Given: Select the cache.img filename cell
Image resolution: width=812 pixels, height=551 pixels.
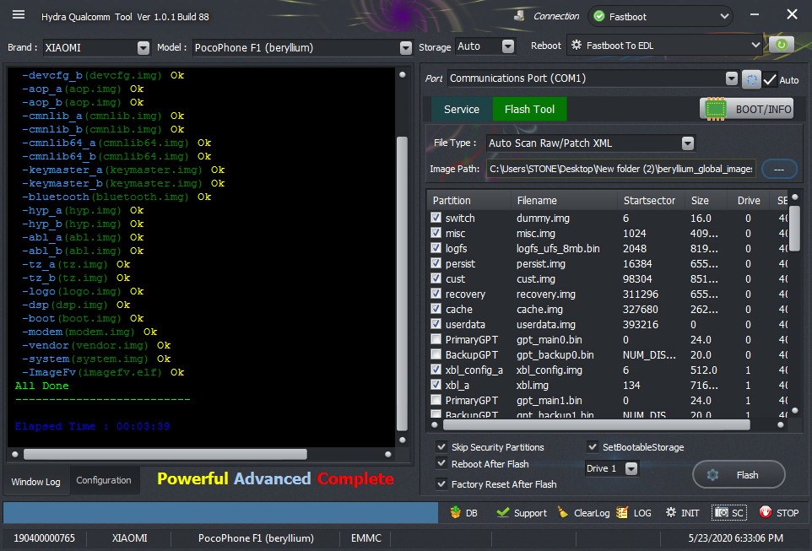Looking at the screenshot, I should coord(539,309).
